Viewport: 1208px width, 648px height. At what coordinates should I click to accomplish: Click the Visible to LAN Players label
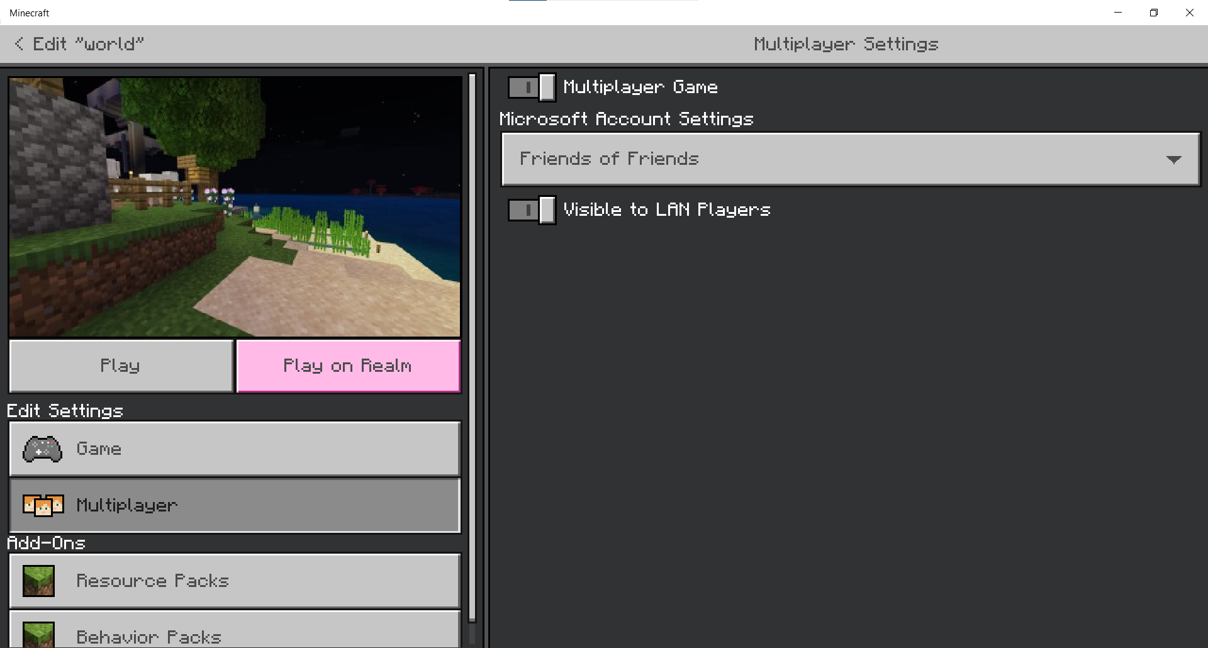(667, 209)
